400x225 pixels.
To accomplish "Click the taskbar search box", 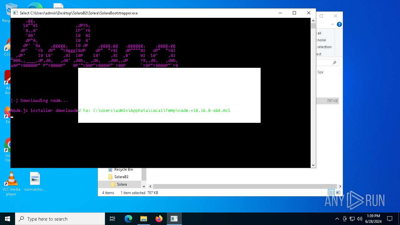I will (60, 219).
